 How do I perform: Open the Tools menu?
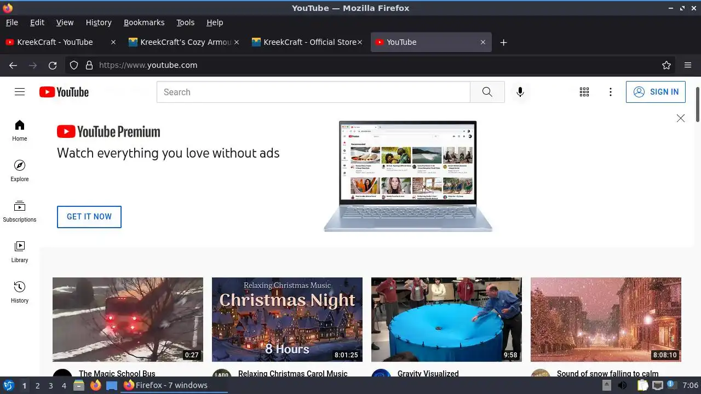(x=185, y=22)
